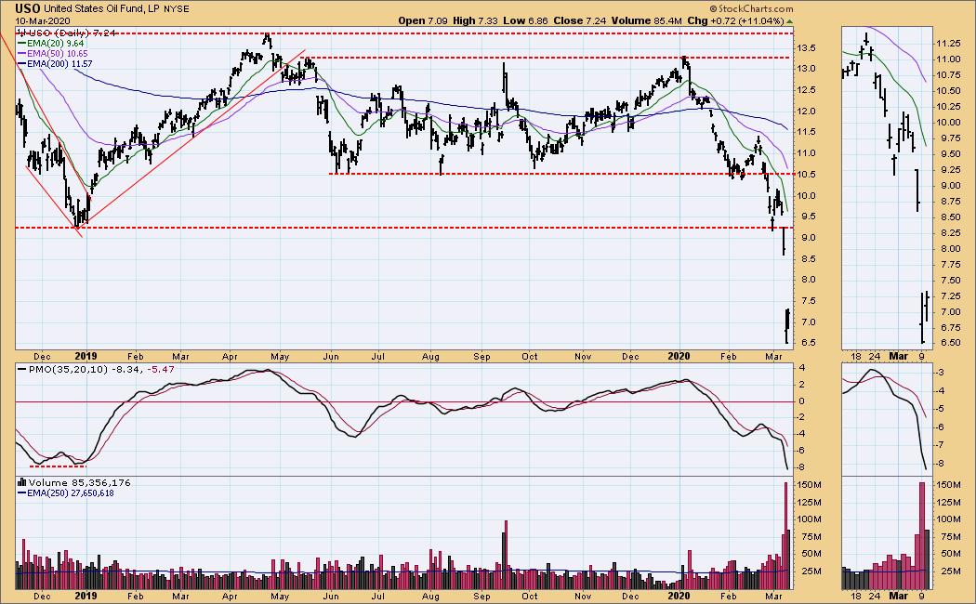Click the green up arrow after Chg
This screenshot has height=604, width=976.
point(790,21)
